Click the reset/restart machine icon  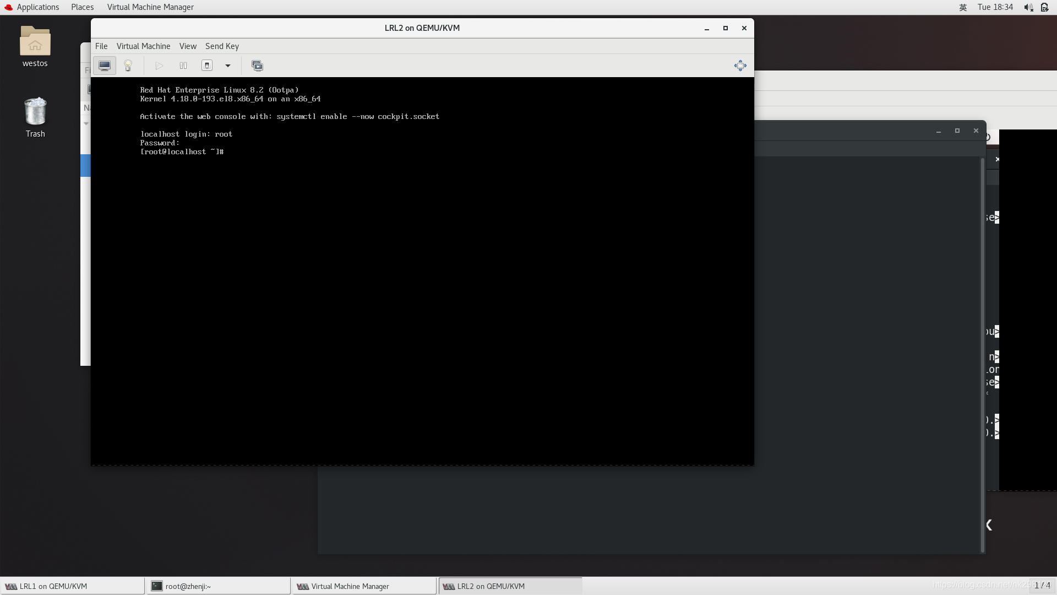coord(207,66)
